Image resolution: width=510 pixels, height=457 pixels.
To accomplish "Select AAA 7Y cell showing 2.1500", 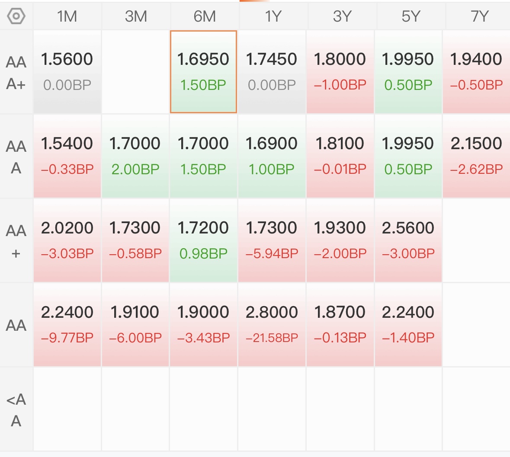I will pyautogui.click(x=477, y=156).
